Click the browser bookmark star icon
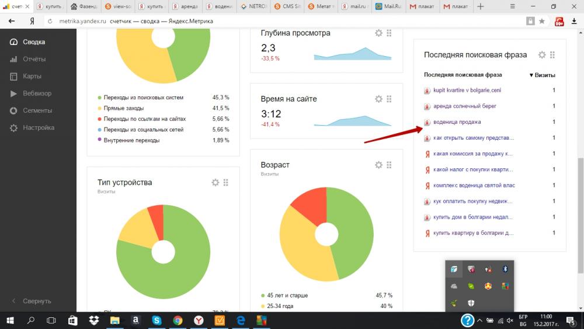Image resolution: width=584 pixels, height=329 pixels. (542, 21)
